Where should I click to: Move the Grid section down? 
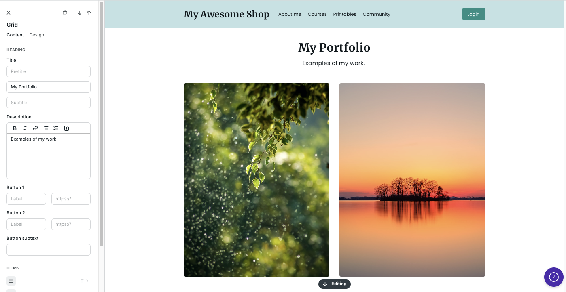[80, 13]
